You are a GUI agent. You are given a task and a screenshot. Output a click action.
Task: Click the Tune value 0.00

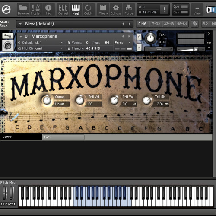pos(162,42)
